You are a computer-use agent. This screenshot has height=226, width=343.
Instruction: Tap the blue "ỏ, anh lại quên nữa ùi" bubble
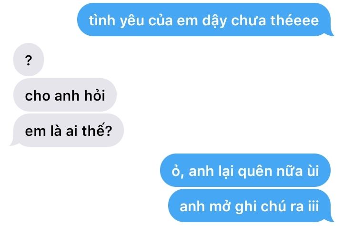pos(245,170)
